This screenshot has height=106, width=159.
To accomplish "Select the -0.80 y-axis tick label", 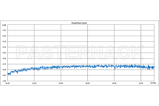I will pyautogui.click(x=4, y=70).
